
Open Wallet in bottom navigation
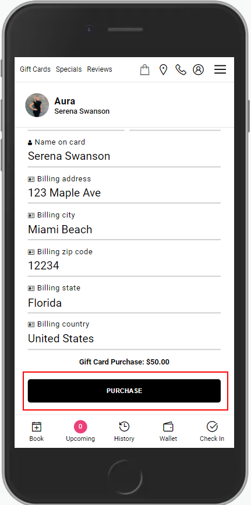[168, 432]
